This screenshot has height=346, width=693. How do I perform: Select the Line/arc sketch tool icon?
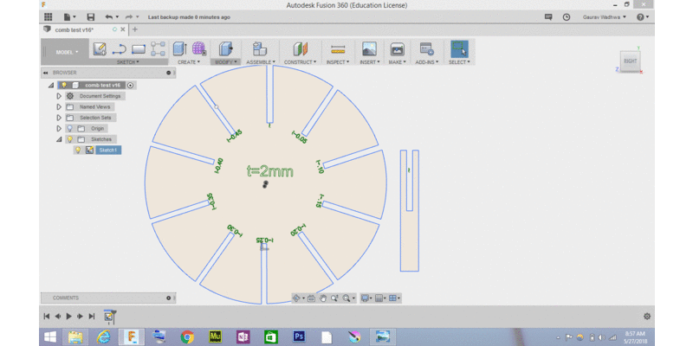click(120, 49)
